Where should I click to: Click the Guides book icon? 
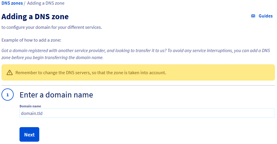[x=253, y=16]
